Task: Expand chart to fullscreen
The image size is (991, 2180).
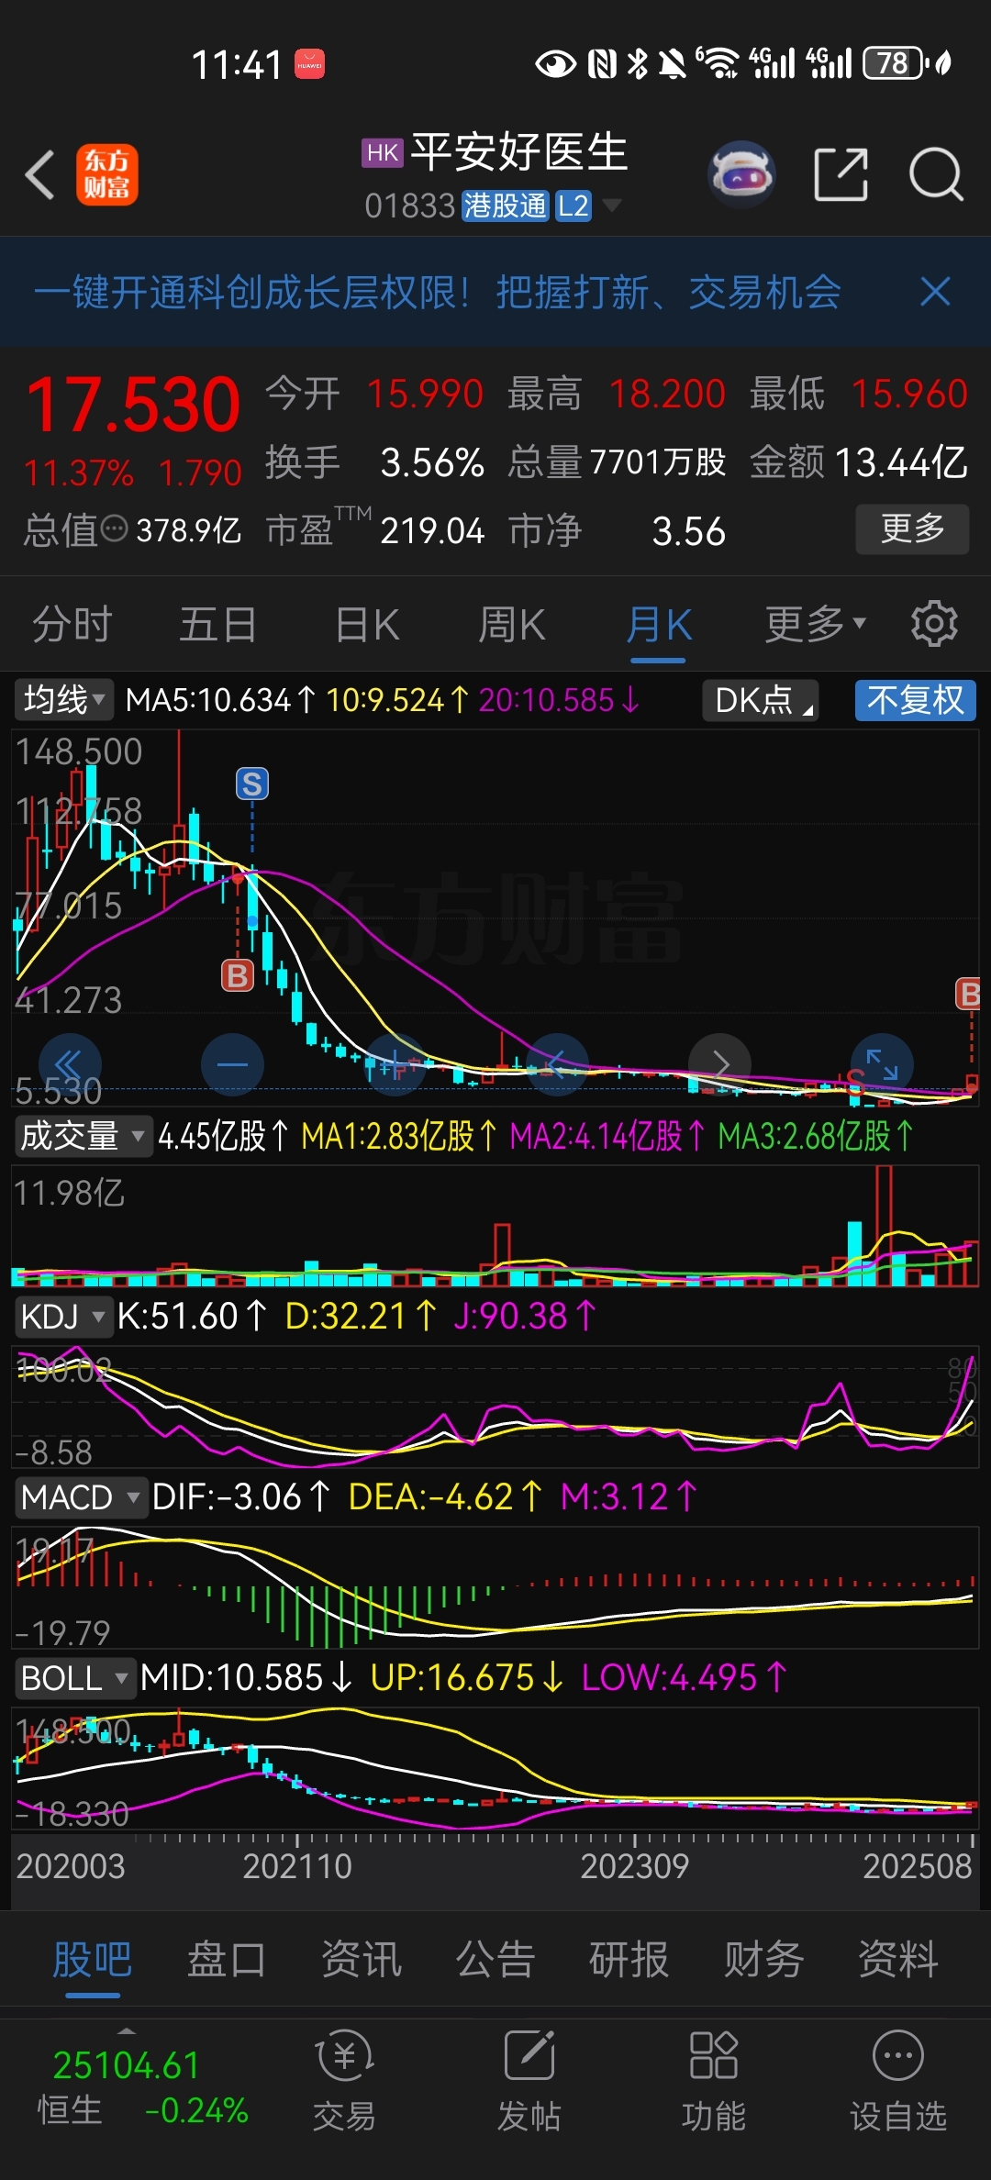Action: pyautogui.click(x=882, y=1064)
